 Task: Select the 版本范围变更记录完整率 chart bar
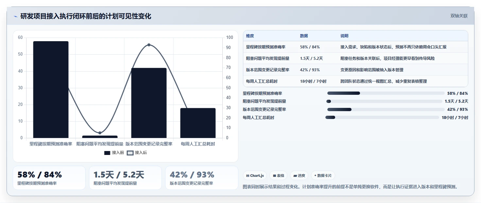click(149, 103)
